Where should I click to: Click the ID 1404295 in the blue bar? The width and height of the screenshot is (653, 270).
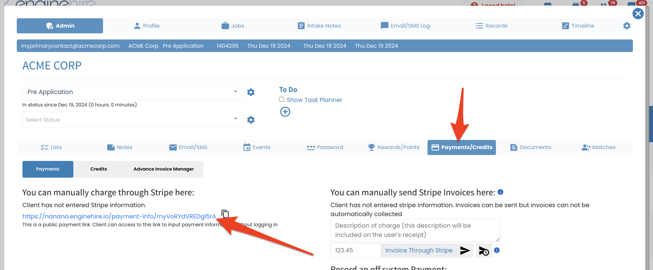228,46
